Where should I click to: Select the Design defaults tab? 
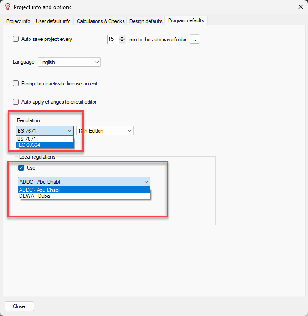tap(146, 21)
